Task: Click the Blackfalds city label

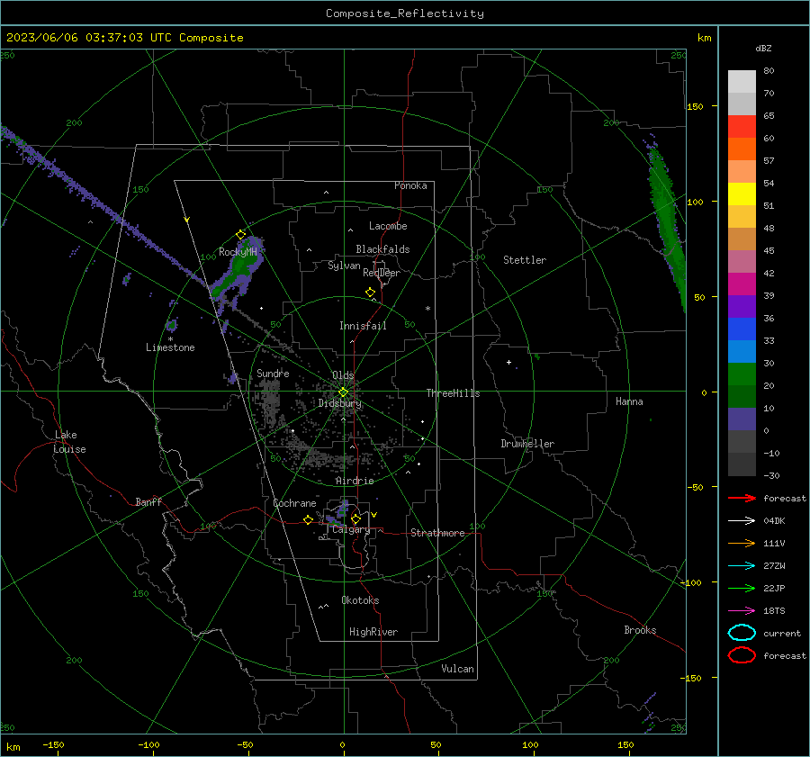Action: pyautogui.click(x=382, y=249)
